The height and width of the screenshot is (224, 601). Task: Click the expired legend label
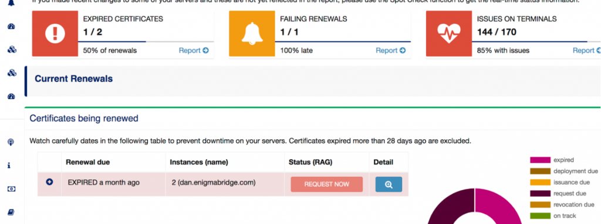(564, 160)
